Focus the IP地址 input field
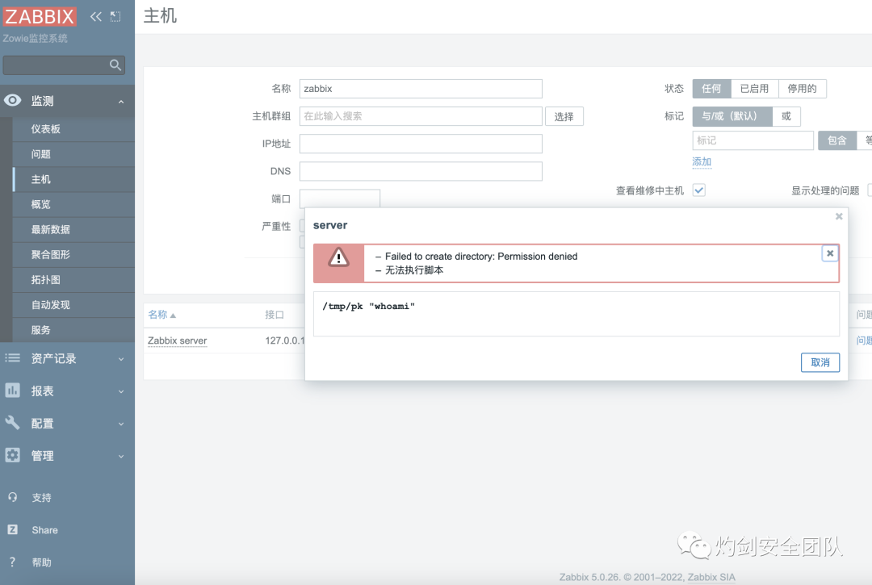The image size is (872, 585). point(421,144)
